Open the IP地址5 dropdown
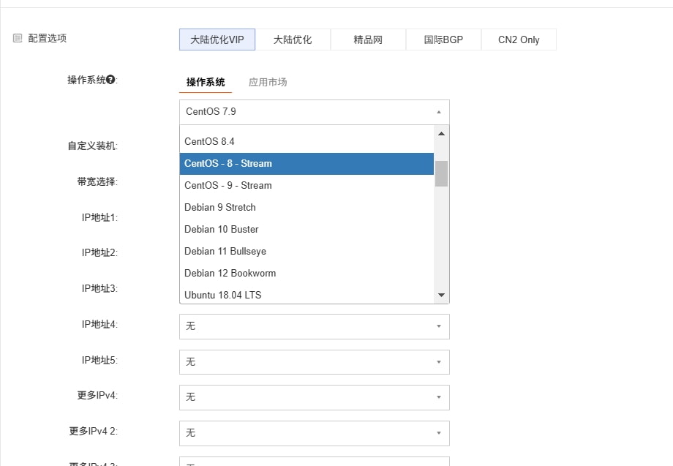 314,362
